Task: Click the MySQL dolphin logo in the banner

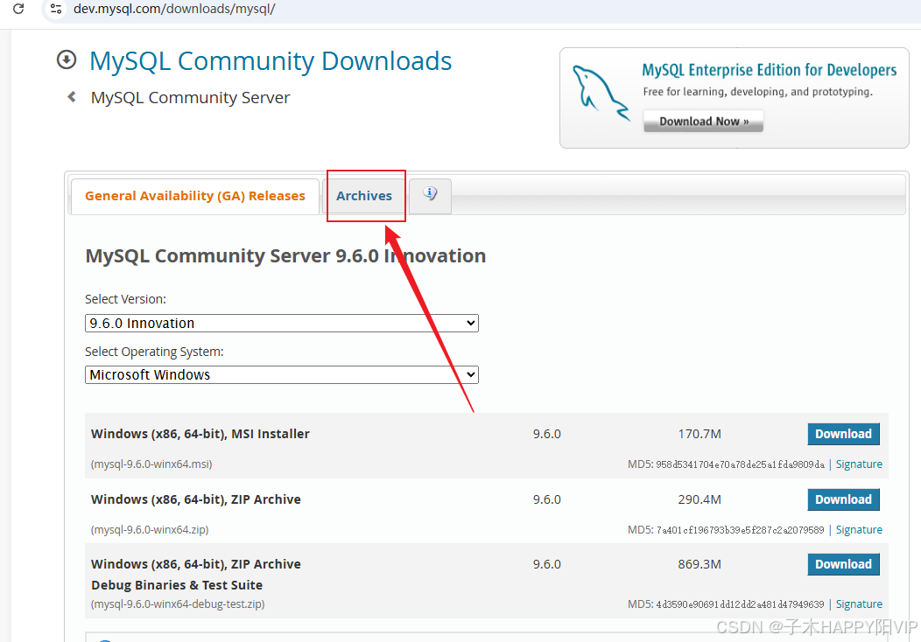Action: click(601, 94)
